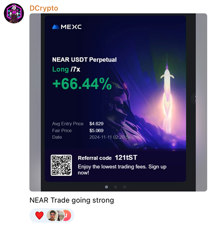214x226 pixels.
Task: Click the DCrypto username
Action: [44, 9]
